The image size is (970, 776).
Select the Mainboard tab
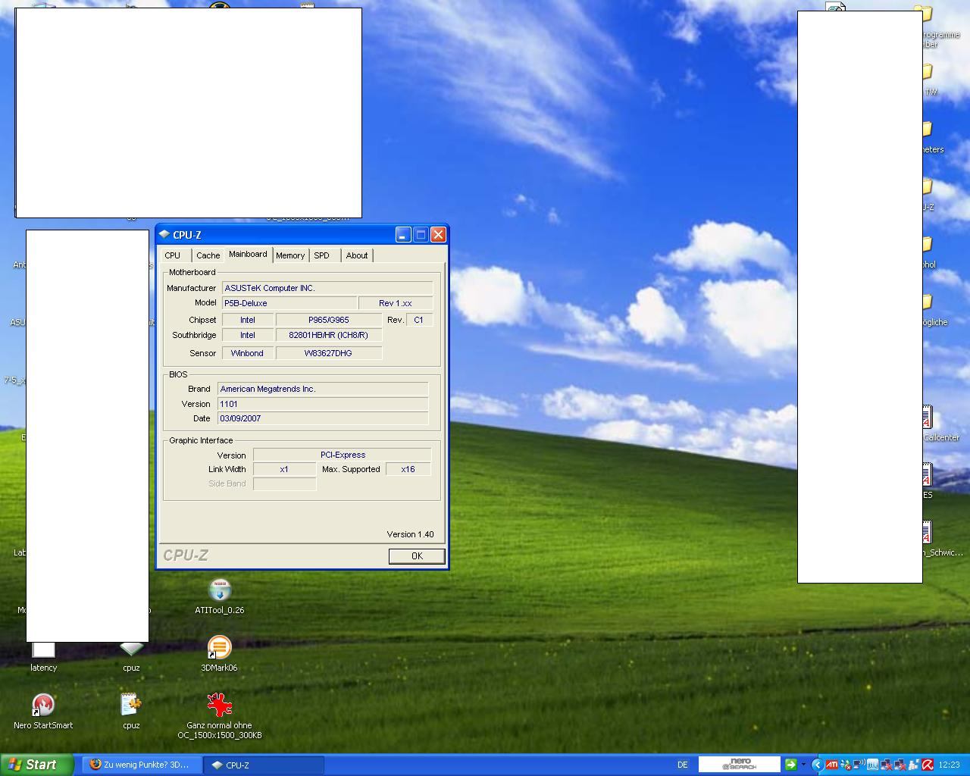(248, 254)
